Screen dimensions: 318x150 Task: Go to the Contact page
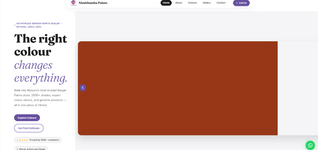(x=221, y=3)
